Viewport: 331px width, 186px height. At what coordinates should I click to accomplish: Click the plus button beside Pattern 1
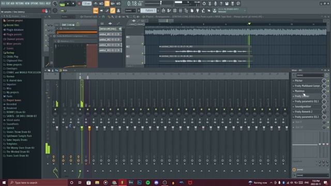click(158, 10)
